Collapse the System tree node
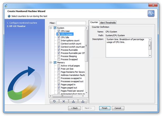 point(51,28)
